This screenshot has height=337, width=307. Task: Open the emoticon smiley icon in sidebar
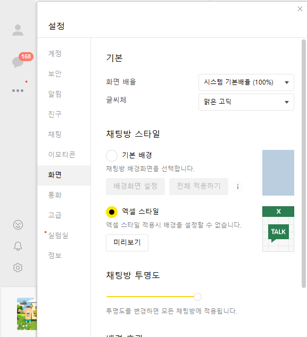pos(18,225)
